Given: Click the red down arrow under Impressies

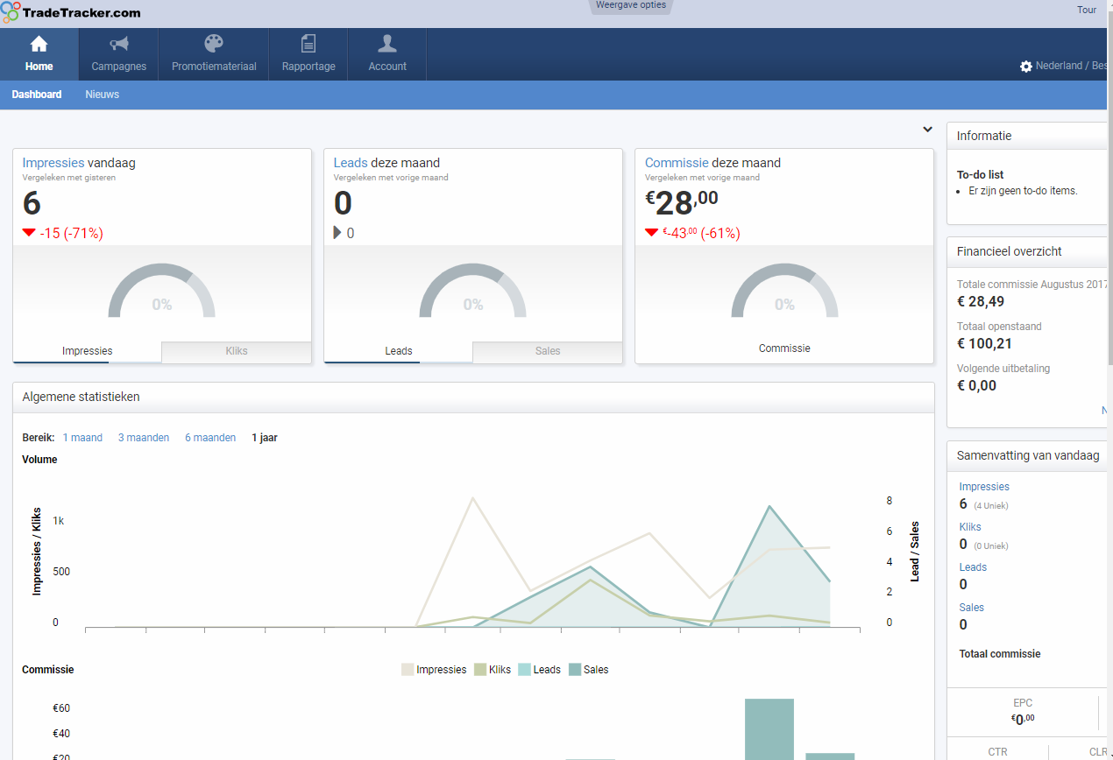Looking at the screenshot, I should 29,233.
